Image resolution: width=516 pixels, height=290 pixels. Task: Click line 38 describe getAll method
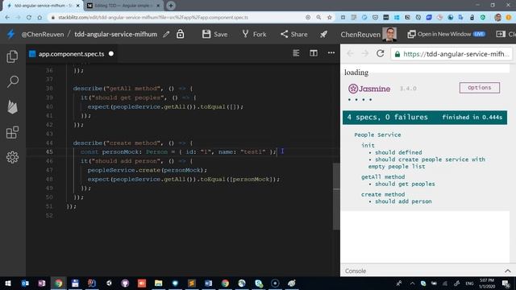coord(133,89)
